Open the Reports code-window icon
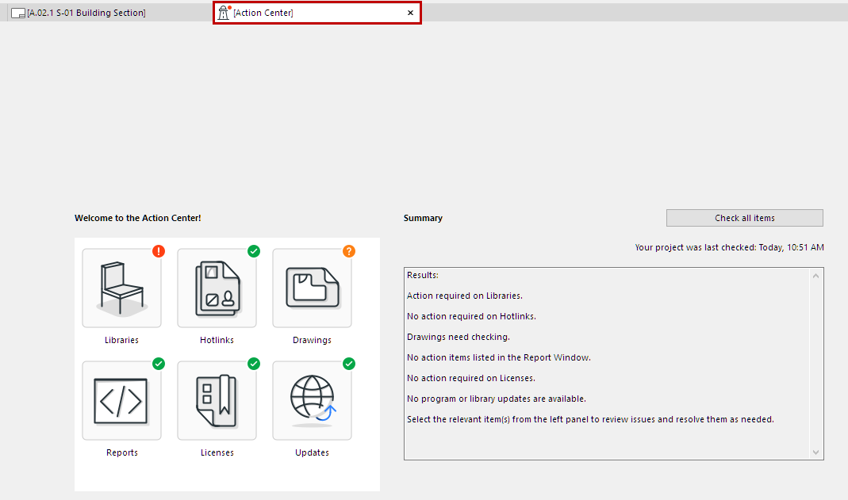The height and width of the screenshot is (500, 848). (121, 401)
